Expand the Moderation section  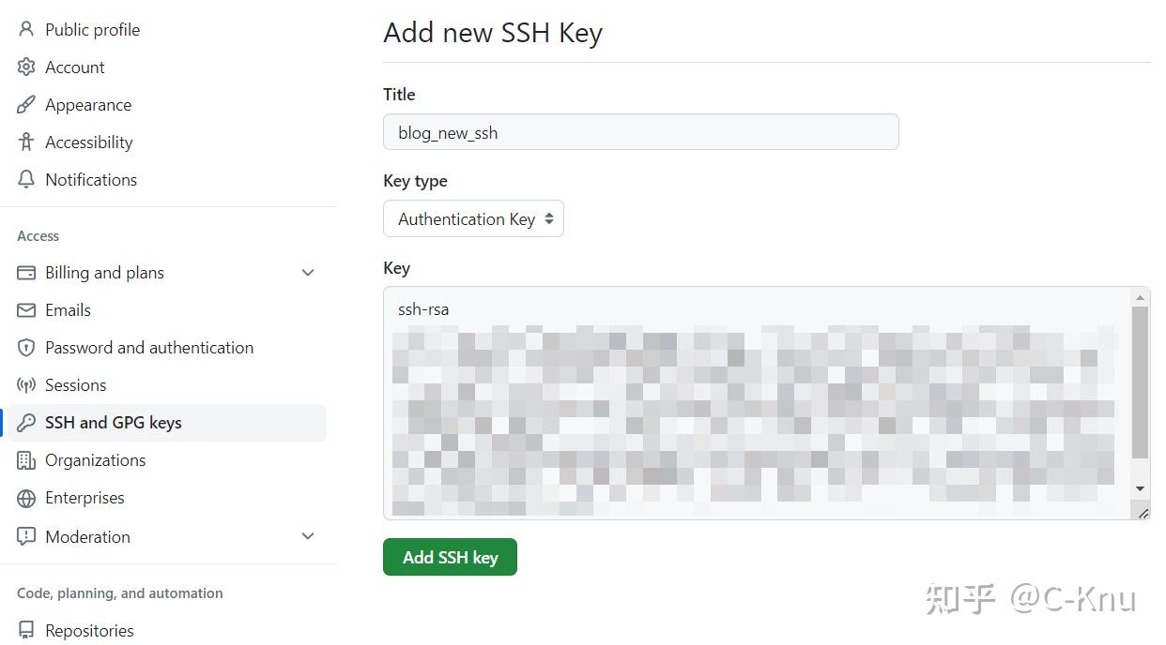(x=308, y=536)
